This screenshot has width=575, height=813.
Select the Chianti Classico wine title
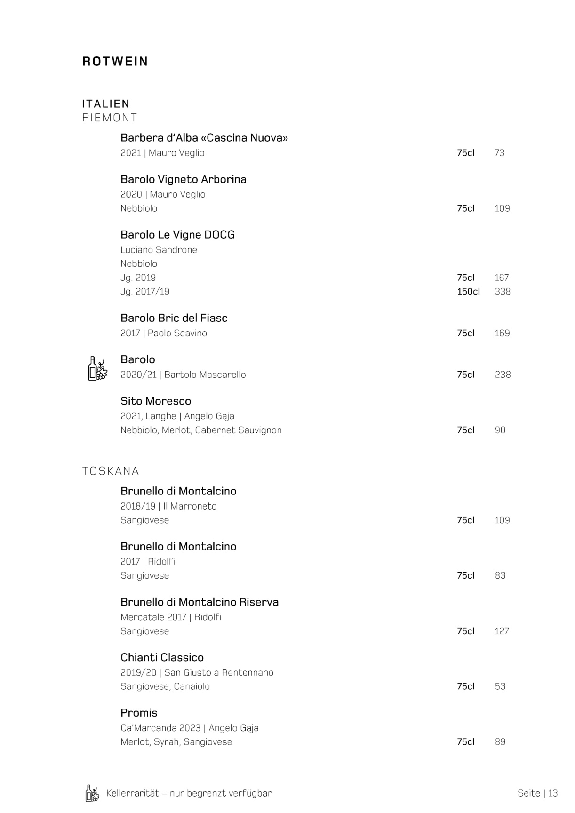coord(162,658)
